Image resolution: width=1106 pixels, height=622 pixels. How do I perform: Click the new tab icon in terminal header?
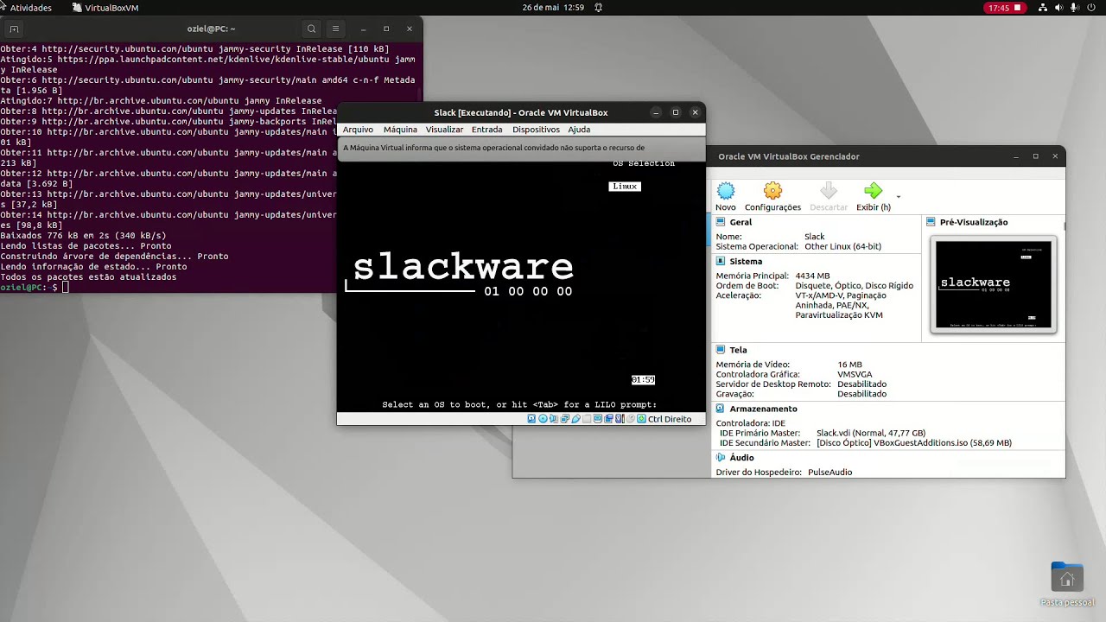[x=14, y=29]
